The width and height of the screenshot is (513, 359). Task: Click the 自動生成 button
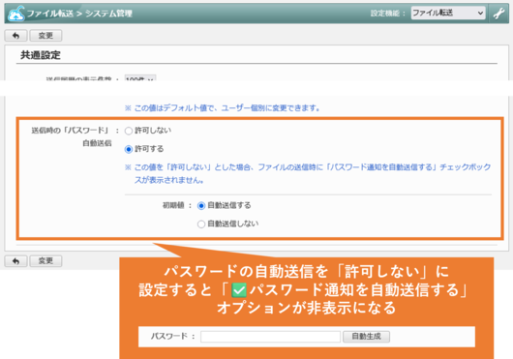(366, 337)
